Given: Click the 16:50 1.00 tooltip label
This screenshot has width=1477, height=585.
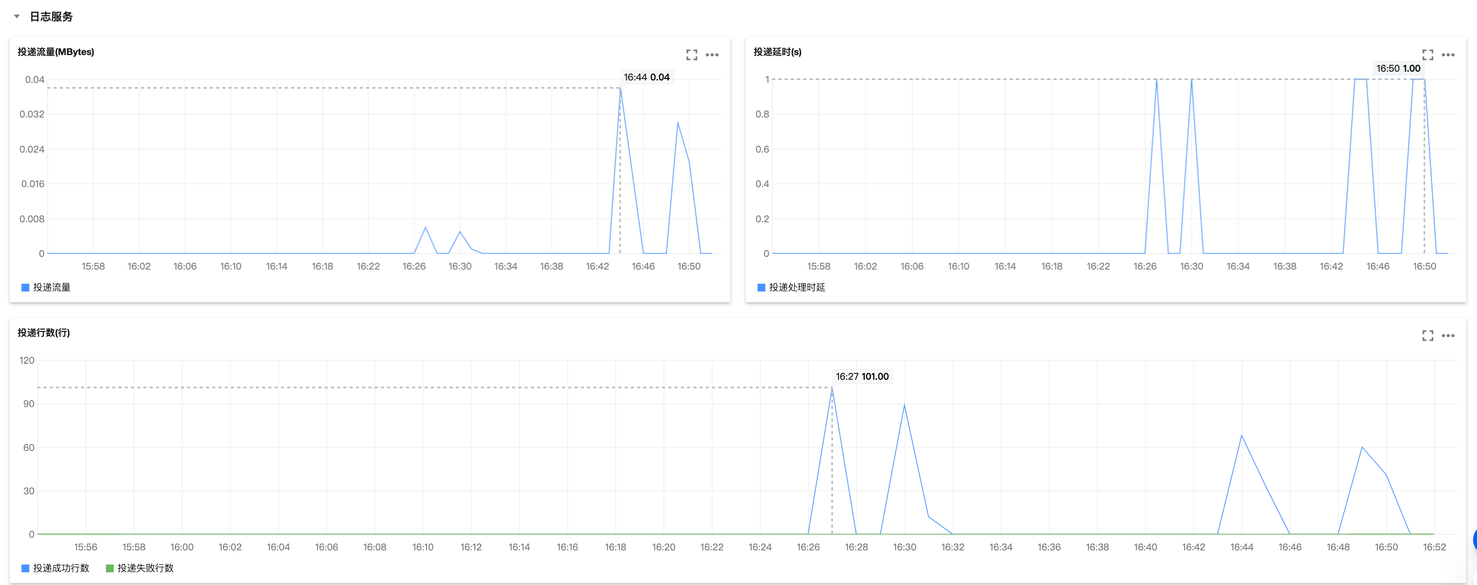Looking at the screenshot, I should 1398,69.
